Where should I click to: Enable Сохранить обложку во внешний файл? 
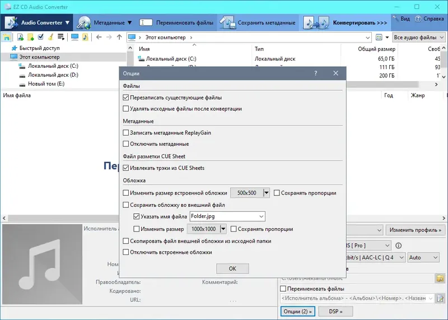[x=125, y=205]
